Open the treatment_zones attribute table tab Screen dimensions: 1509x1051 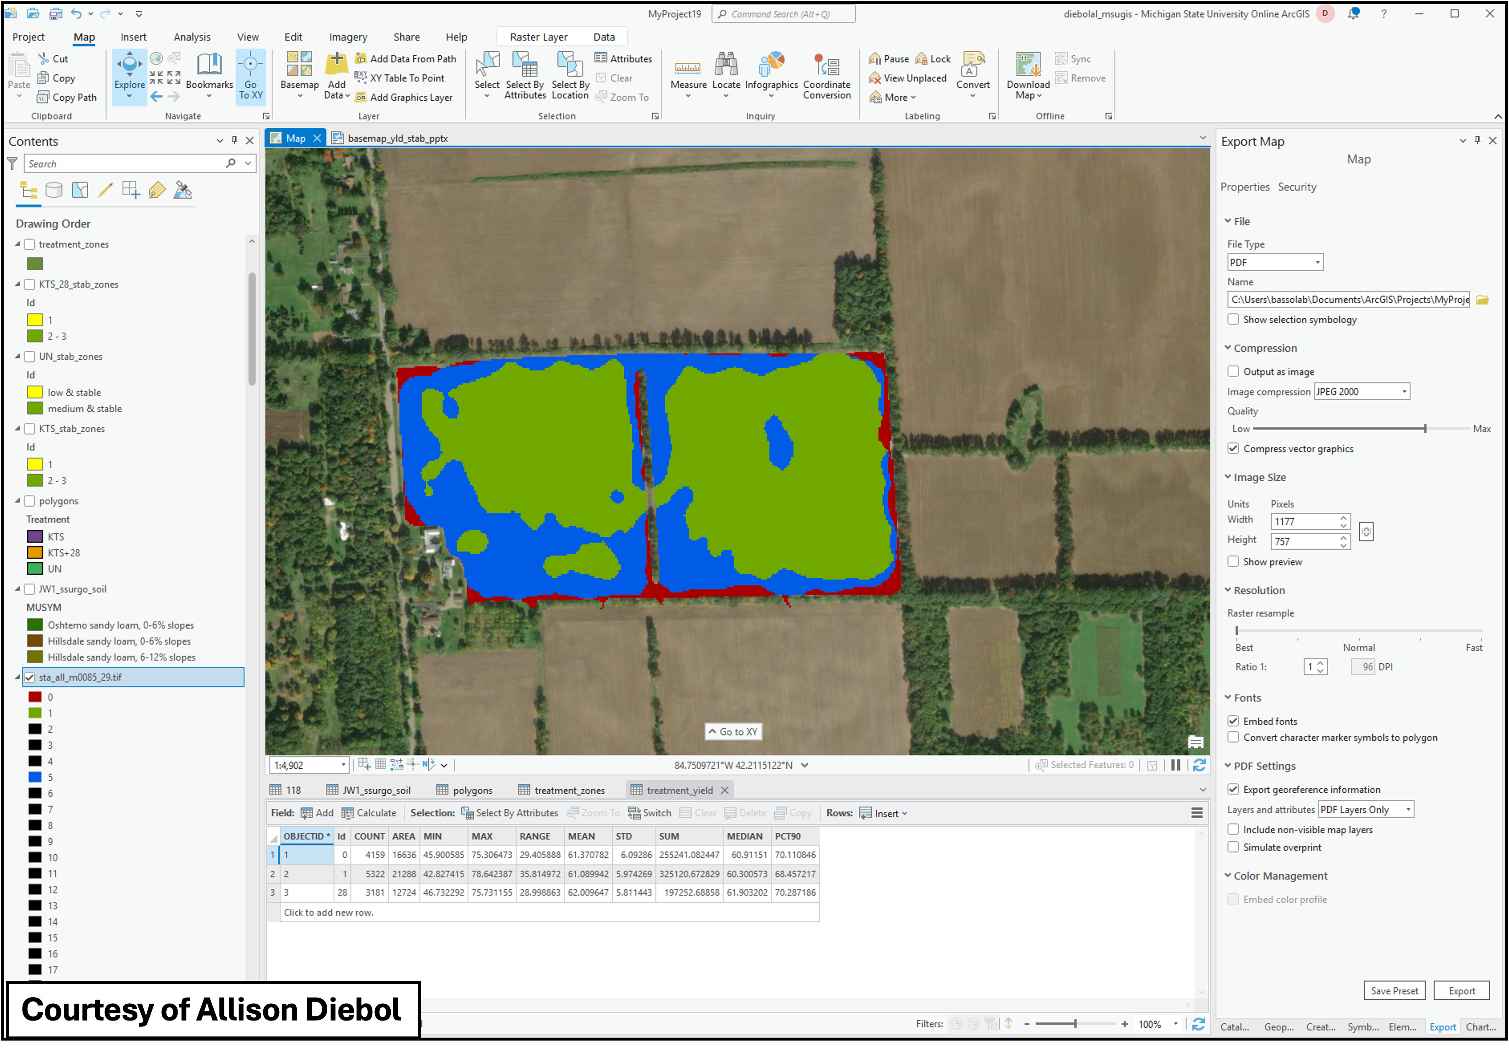point(569,790)
